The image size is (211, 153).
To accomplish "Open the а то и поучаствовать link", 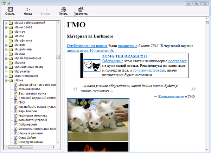I will (147, 71).
